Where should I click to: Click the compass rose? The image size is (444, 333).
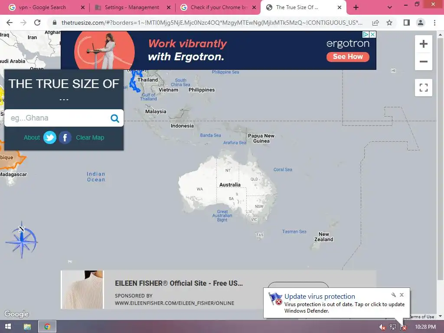[22, 240]
